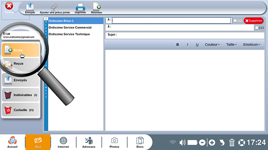Click the zoom-in plus icon in taskbar
Image resolution: width=268 pixels, height=150 pixels.
[212, 143]
